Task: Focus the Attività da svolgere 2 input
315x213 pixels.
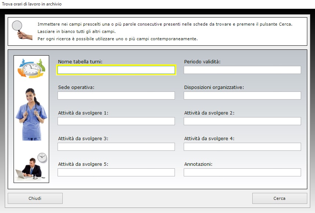Action: (x=242, y=121)
